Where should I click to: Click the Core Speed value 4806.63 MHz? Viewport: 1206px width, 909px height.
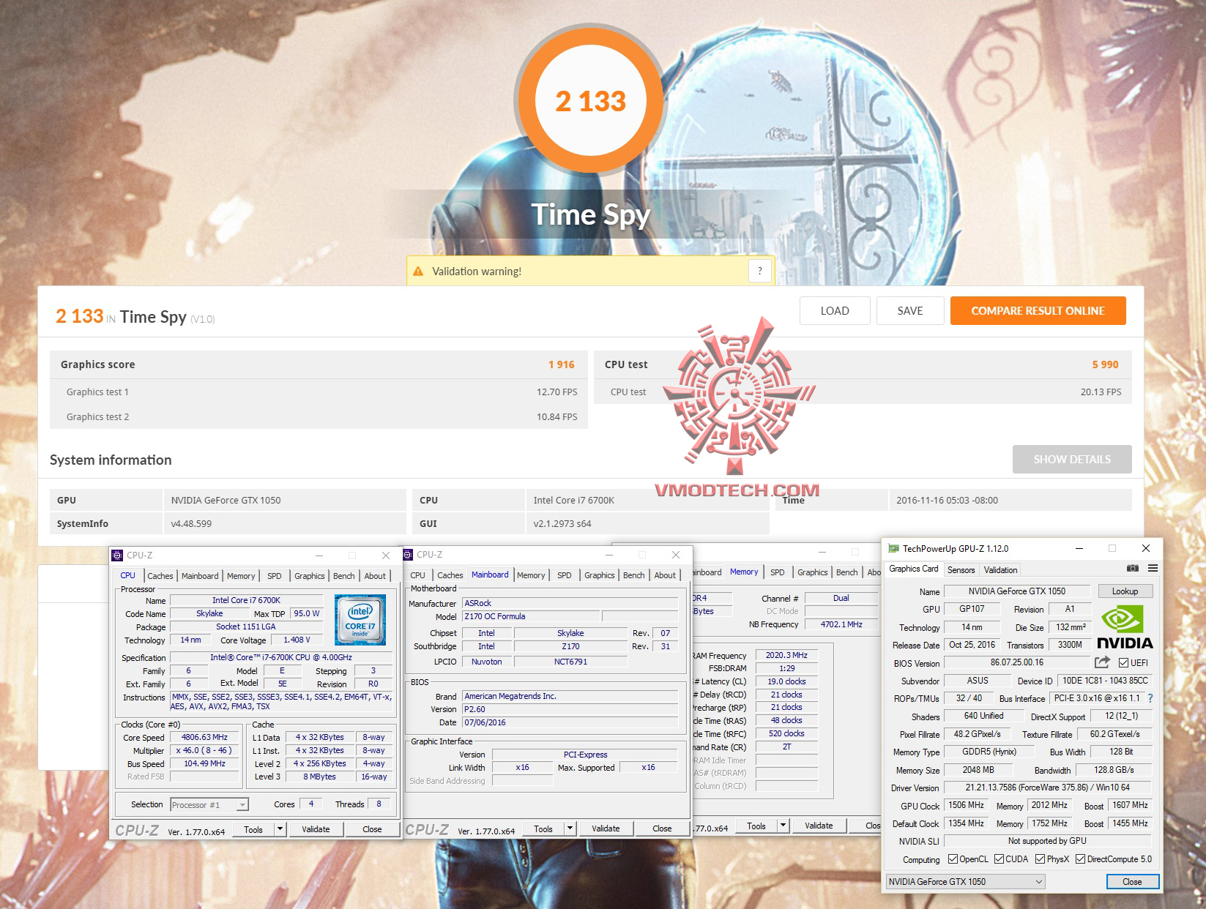pos(204,738)
